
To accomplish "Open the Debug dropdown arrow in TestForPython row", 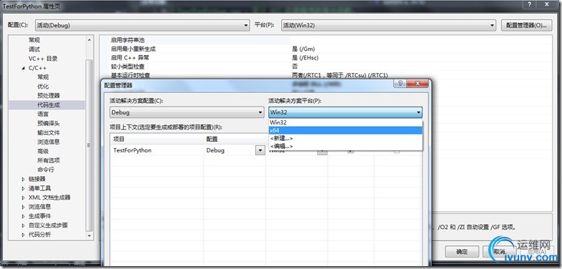I will click(x=260, y=150).
